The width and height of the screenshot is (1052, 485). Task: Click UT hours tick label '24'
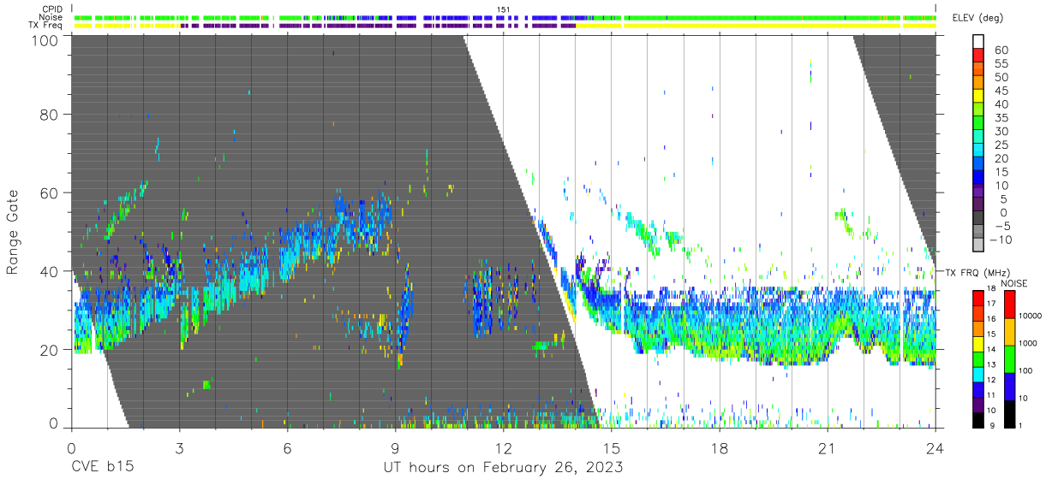coord(935,447)
